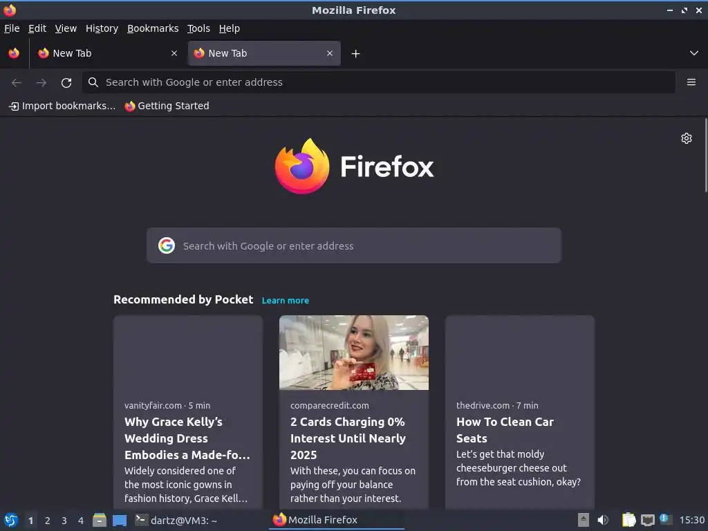The height and width of the screenshot is (531, 708).
Task: Open the View menu
Action: (x=66, y=28)
